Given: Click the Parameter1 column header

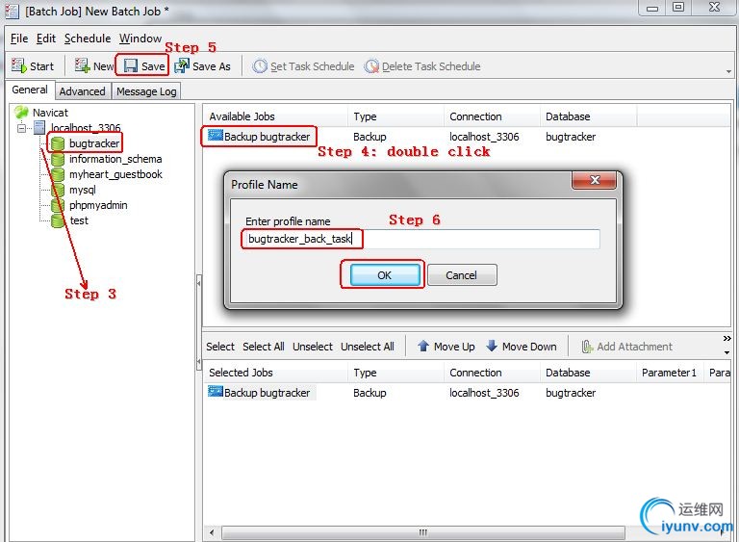Looking at the screenshot, I should pos(670,373).
